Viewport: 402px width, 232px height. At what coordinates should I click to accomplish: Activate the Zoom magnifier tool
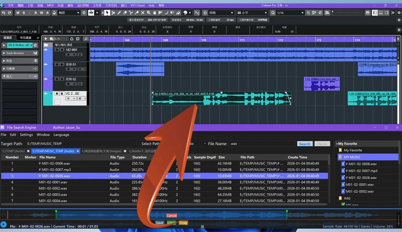coord(149,12)
